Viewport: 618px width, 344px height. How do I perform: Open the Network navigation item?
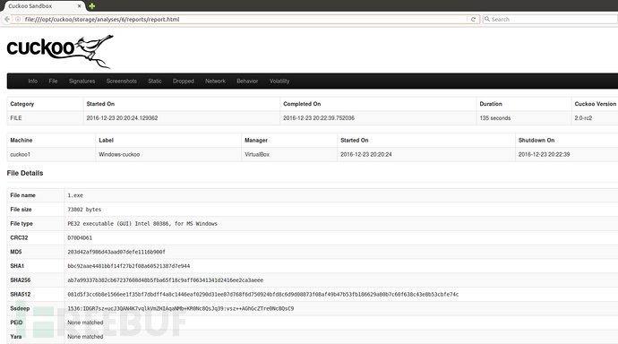pos(215,81)
